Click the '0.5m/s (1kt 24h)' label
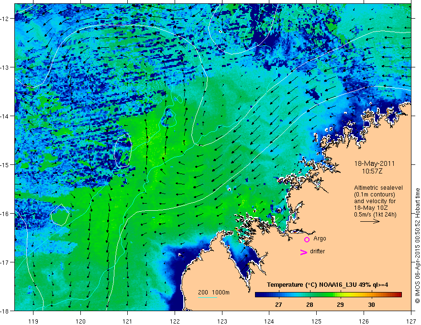Image resolution: width=421 pixels, height=325 pixels. (x=375, y=215)
